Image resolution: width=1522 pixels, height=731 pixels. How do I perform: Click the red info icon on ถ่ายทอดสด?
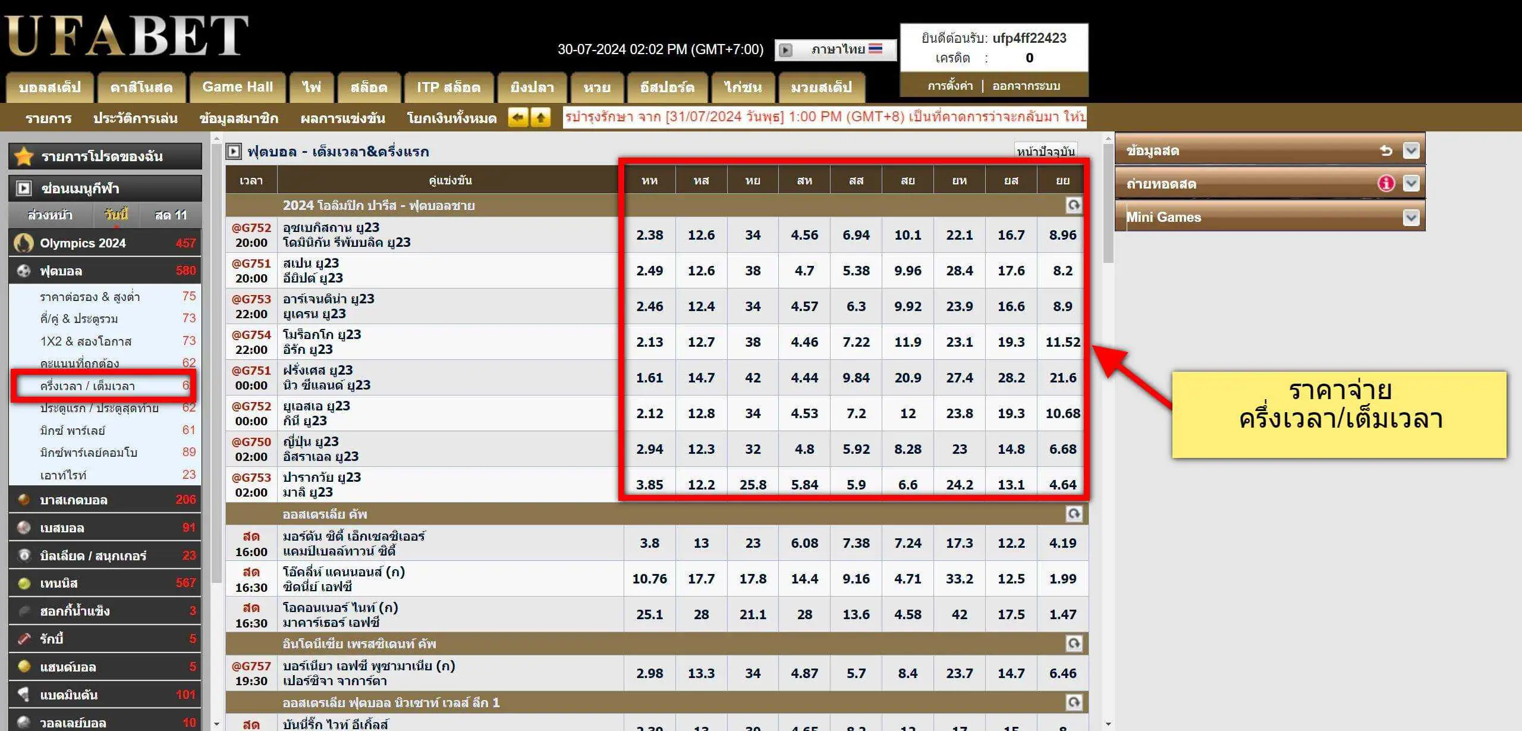1386,183
